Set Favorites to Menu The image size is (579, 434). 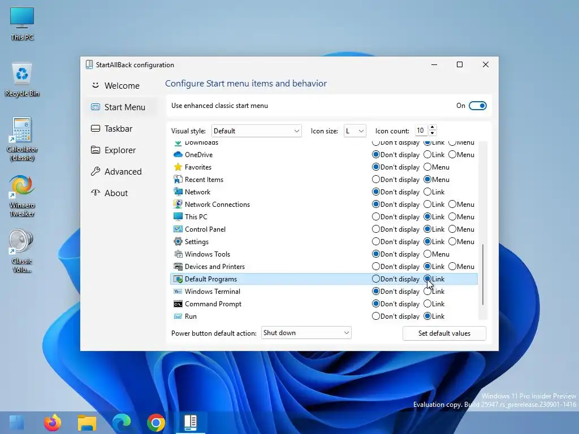click(427, 167)
